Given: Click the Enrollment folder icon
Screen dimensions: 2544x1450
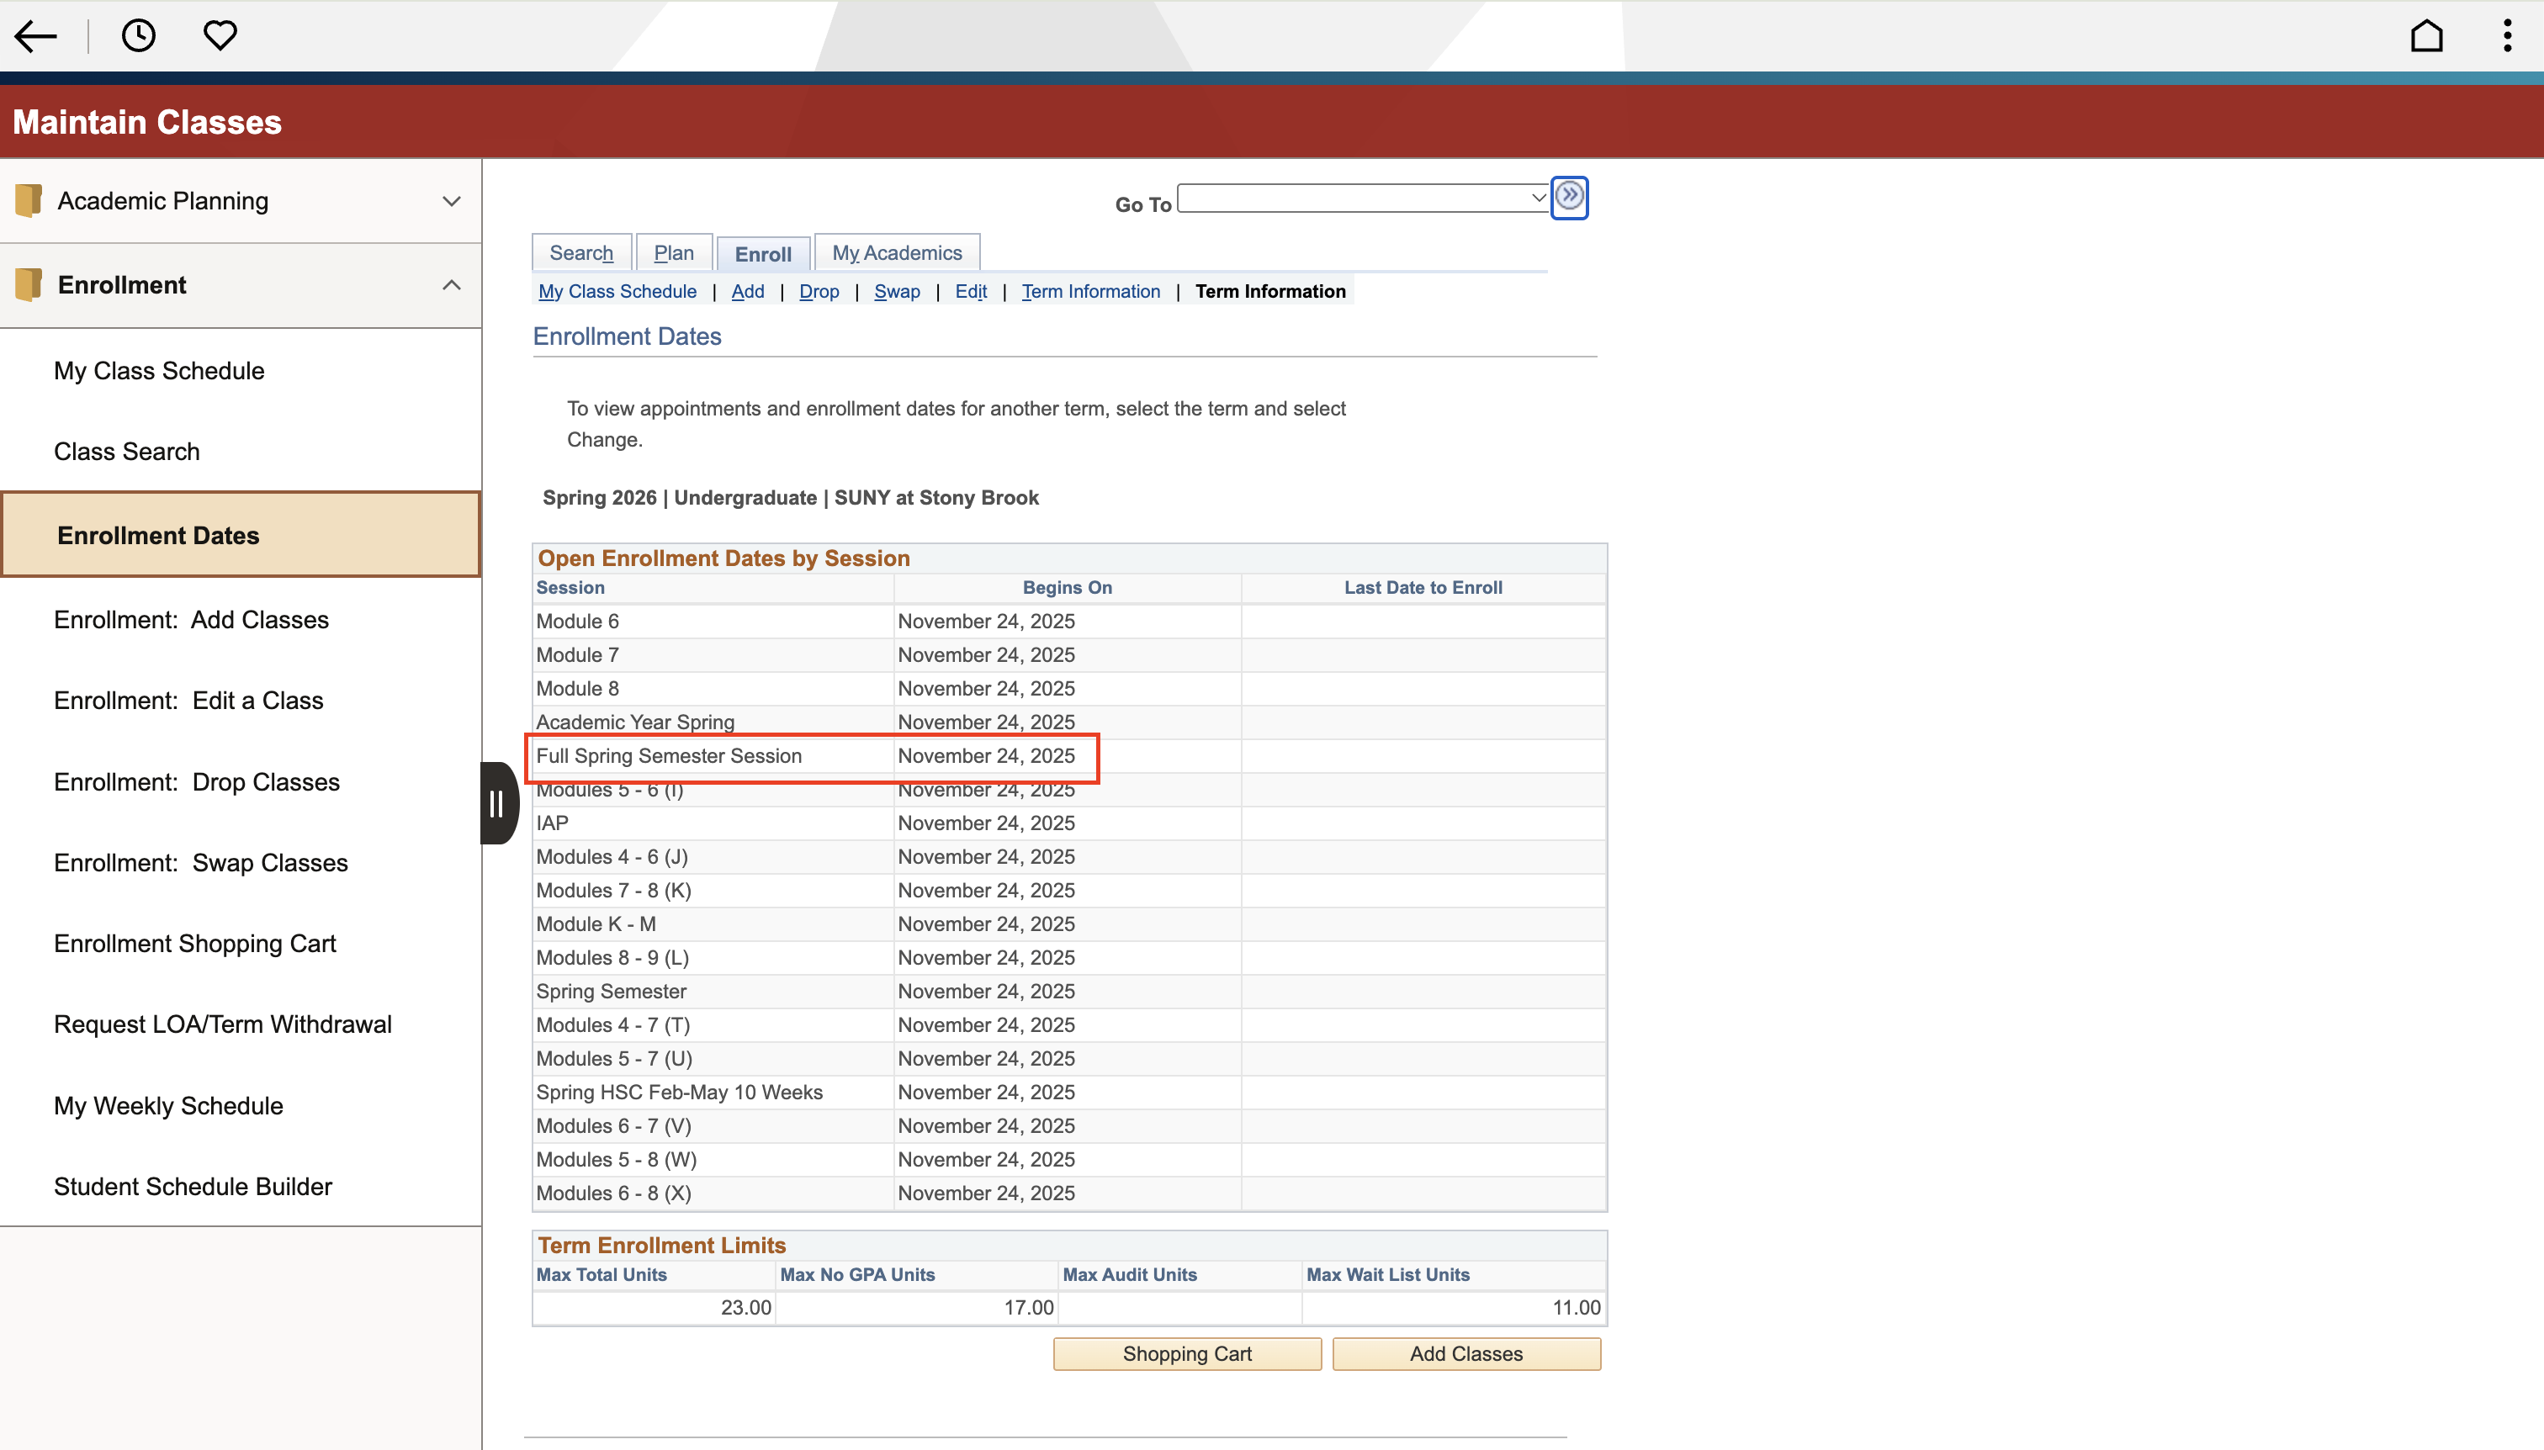Looking at the screenshot, I should 29,285.
